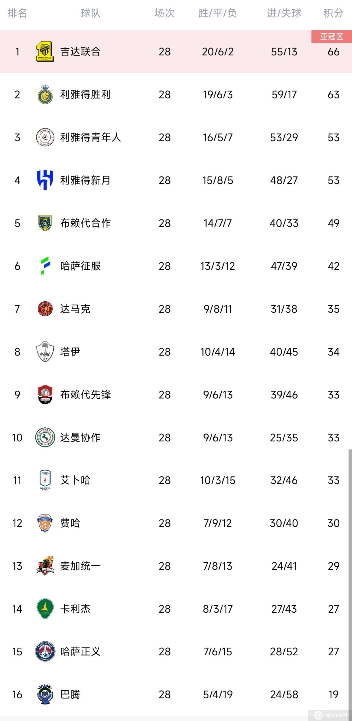The height and width of the screenshot is (721, 352).
Task: Click the 进/失球 column header
Action: click(284, 13)
